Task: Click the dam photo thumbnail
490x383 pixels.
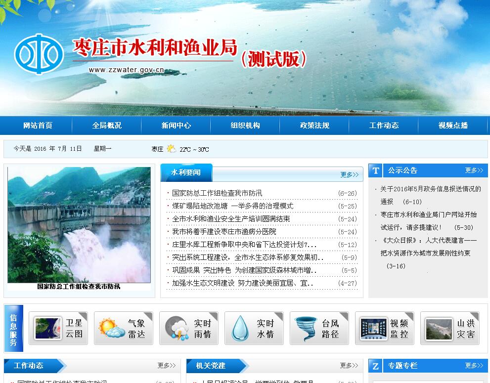Action: (x=79, y=225)
